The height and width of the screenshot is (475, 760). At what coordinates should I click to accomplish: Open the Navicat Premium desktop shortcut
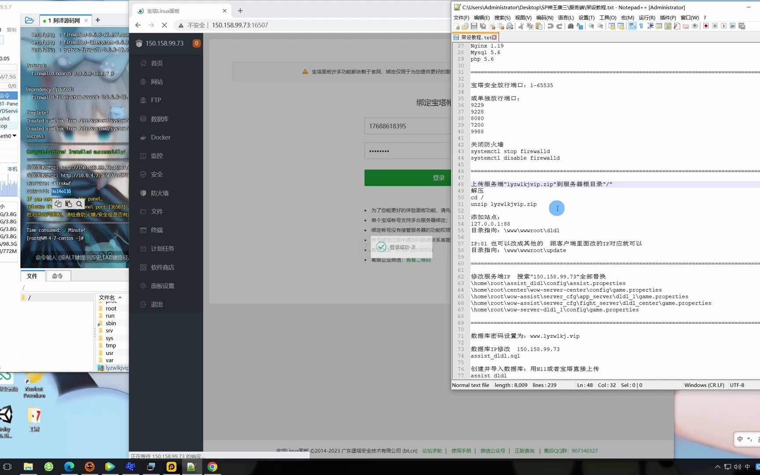click(34, 385)
